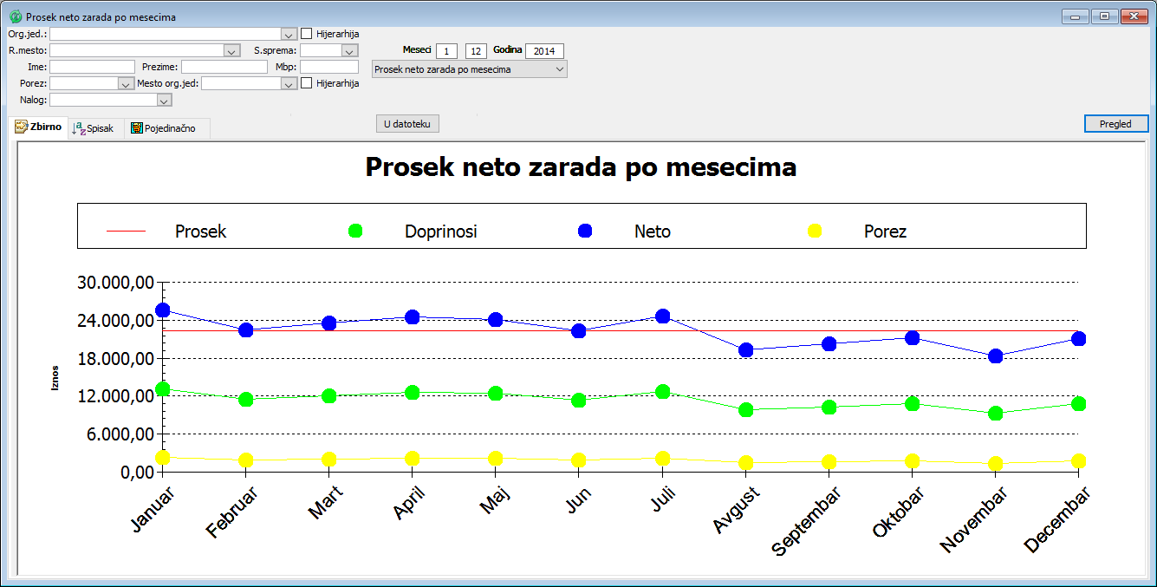Click the yellow Porez legend marker
The image size is (1157, 587).
814,231
